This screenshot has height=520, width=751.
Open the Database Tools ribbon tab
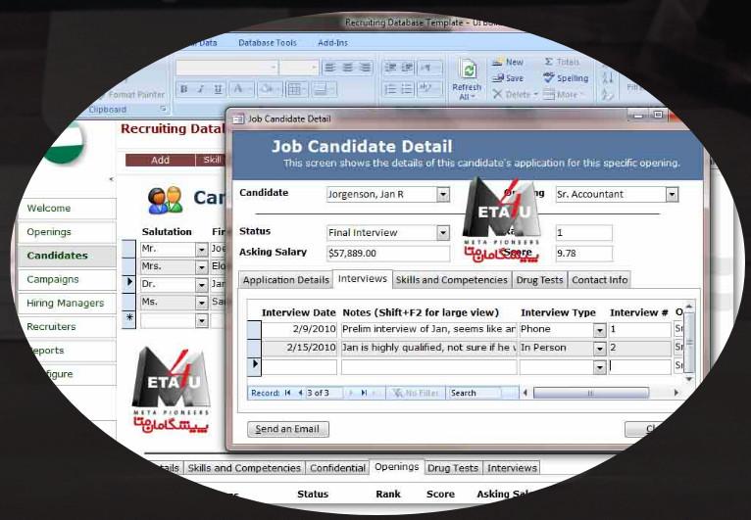coord(268,42)
